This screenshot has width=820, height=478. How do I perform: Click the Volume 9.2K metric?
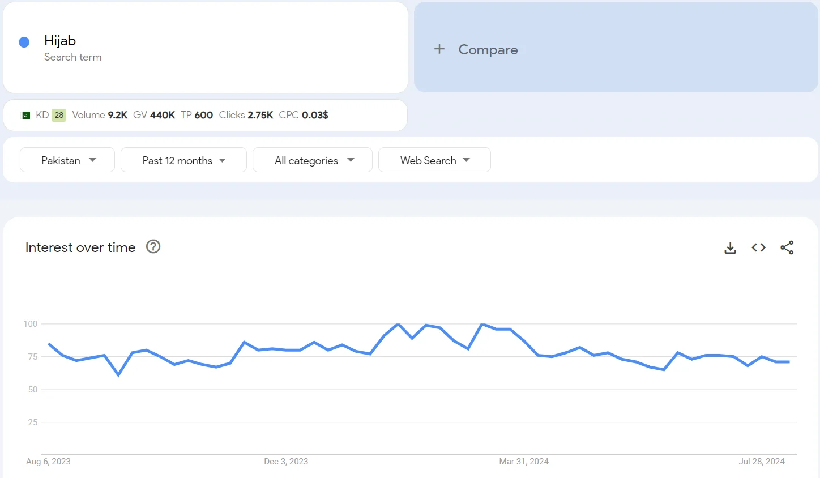pyautogui.click(x=100, y=114)
